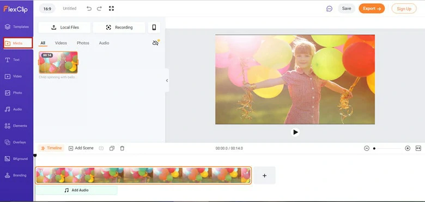Open the Templates sidebar panel
Viewport: 425px width, 202px height.
(x=16, y=27)
